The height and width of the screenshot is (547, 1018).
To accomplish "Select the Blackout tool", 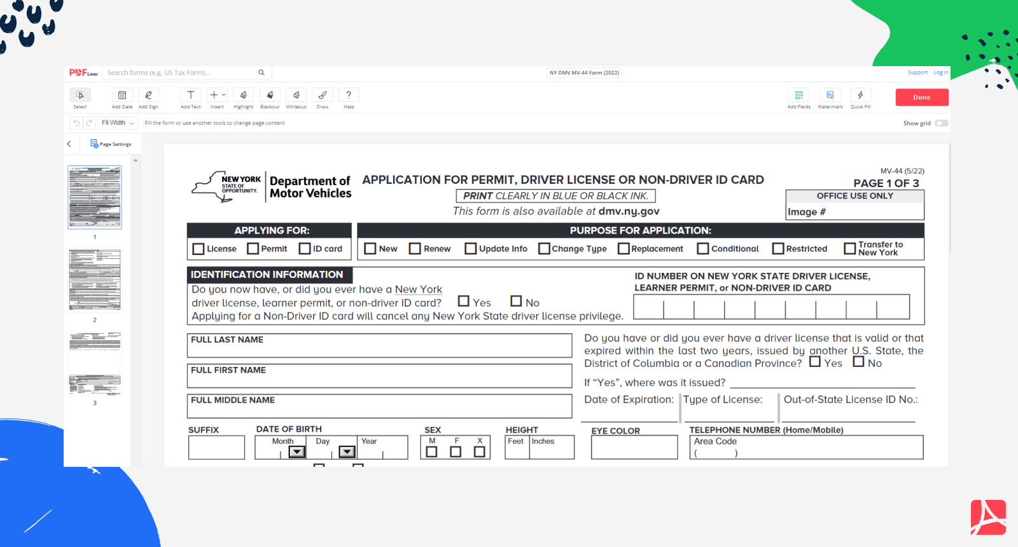I will point(270,95).
